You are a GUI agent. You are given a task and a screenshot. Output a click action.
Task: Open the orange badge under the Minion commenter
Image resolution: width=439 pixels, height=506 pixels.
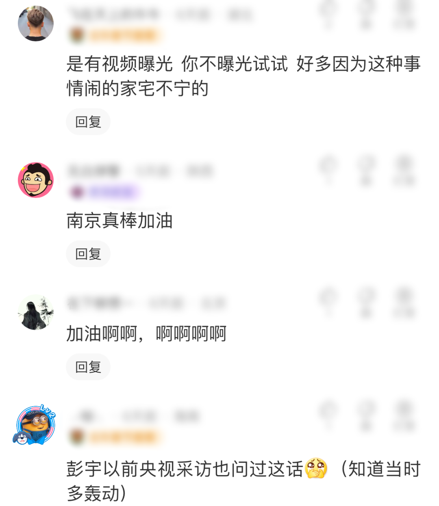[116, 437]
